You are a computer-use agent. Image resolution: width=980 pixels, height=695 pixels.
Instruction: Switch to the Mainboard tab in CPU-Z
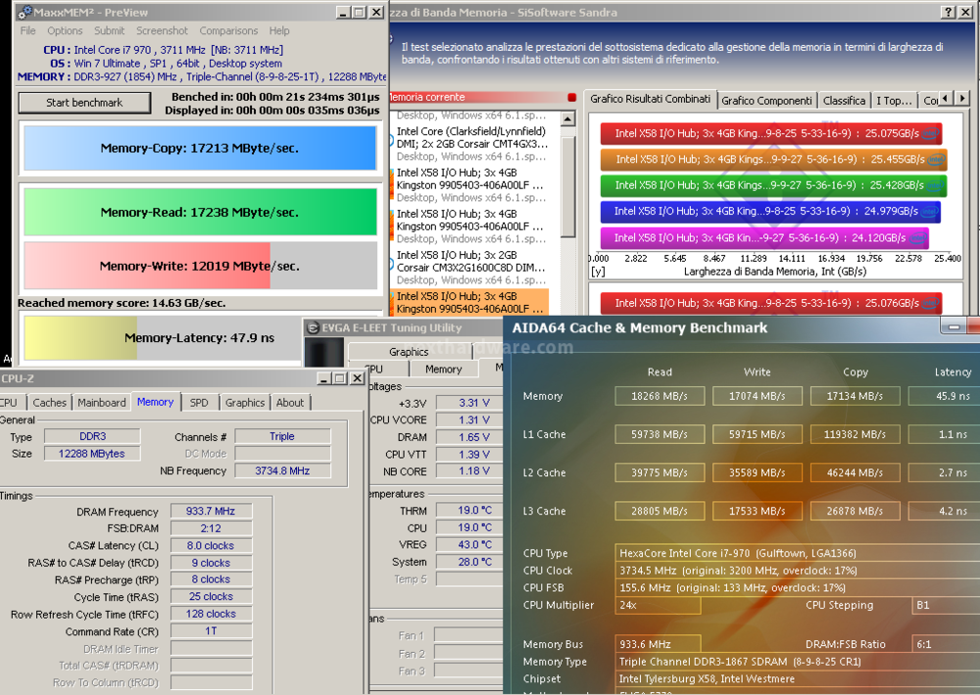click(x=102, y=403)
